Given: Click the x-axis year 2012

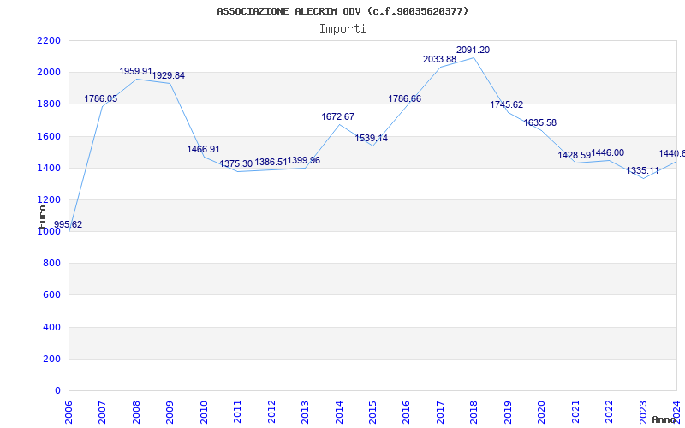Looking at the screenshot, I should coord(271,412).
